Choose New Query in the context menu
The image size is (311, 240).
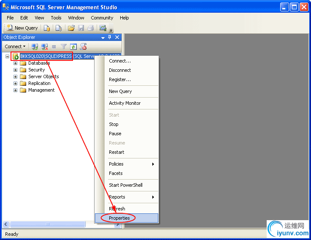coord(127,91)
